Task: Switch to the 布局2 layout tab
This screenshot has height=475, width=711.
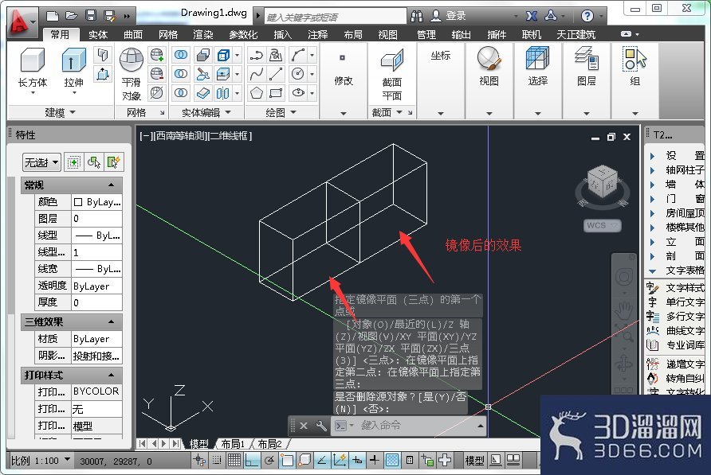Action: pos(269,444)
